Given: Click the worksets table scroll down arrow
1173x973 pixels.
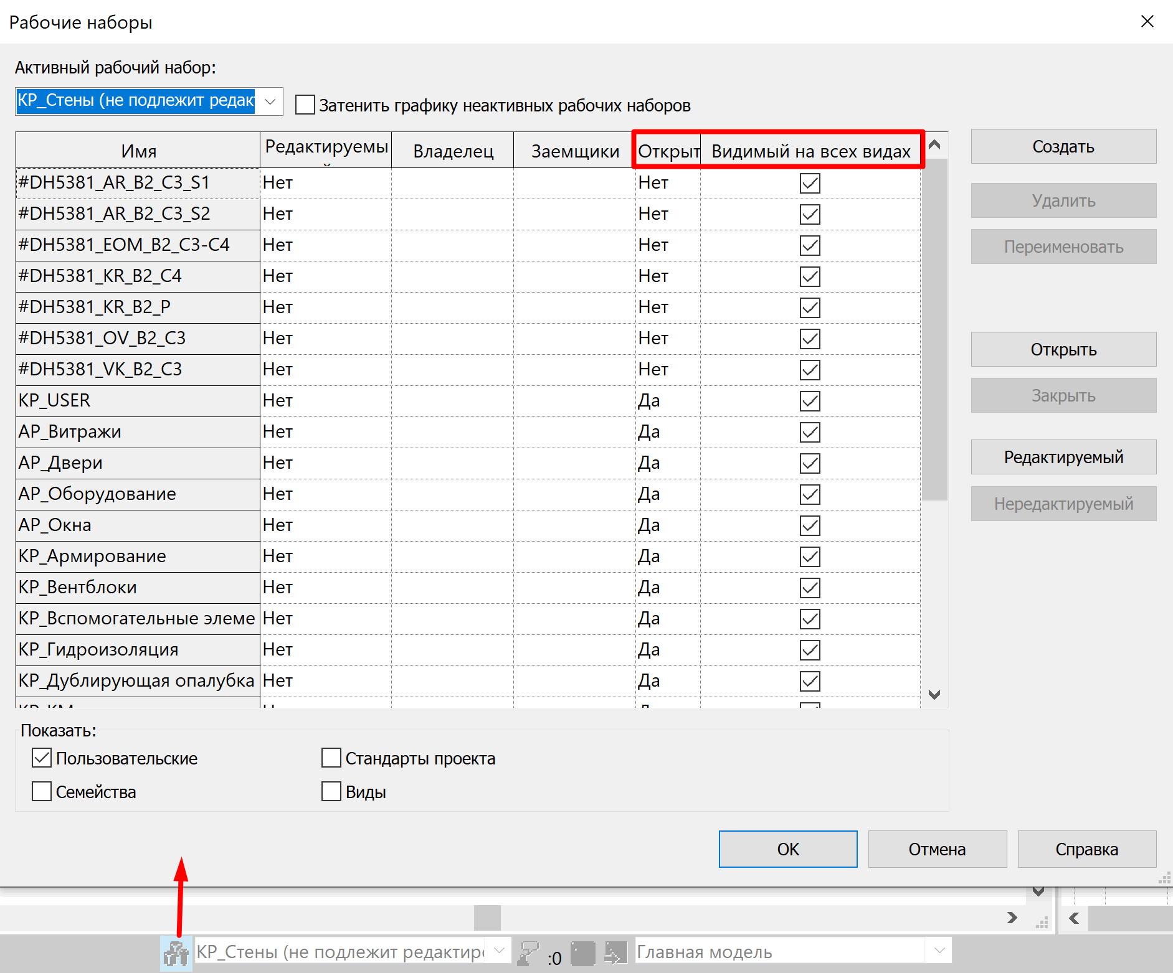Looking at the screenshot, I should pos(934,694).
